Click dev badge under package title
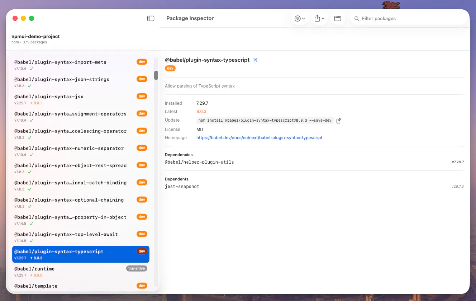 click(170, 68)
